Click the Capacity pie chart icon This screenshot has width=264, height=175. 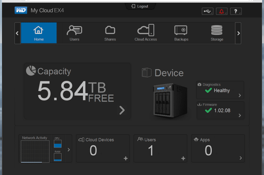coord(31,71)
